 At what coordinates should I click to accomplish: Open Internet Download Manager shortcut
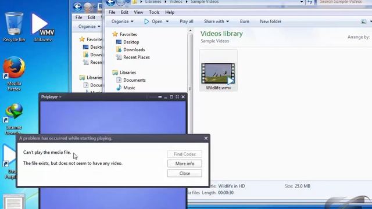click(x=14, y=119)
